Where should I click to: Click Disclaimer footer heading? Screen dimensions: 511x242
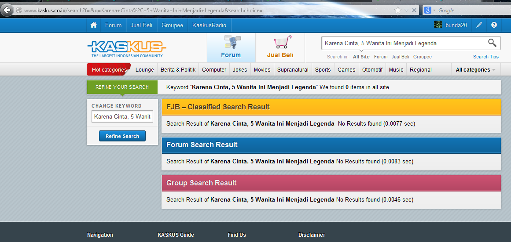click(x=312, y=235)
